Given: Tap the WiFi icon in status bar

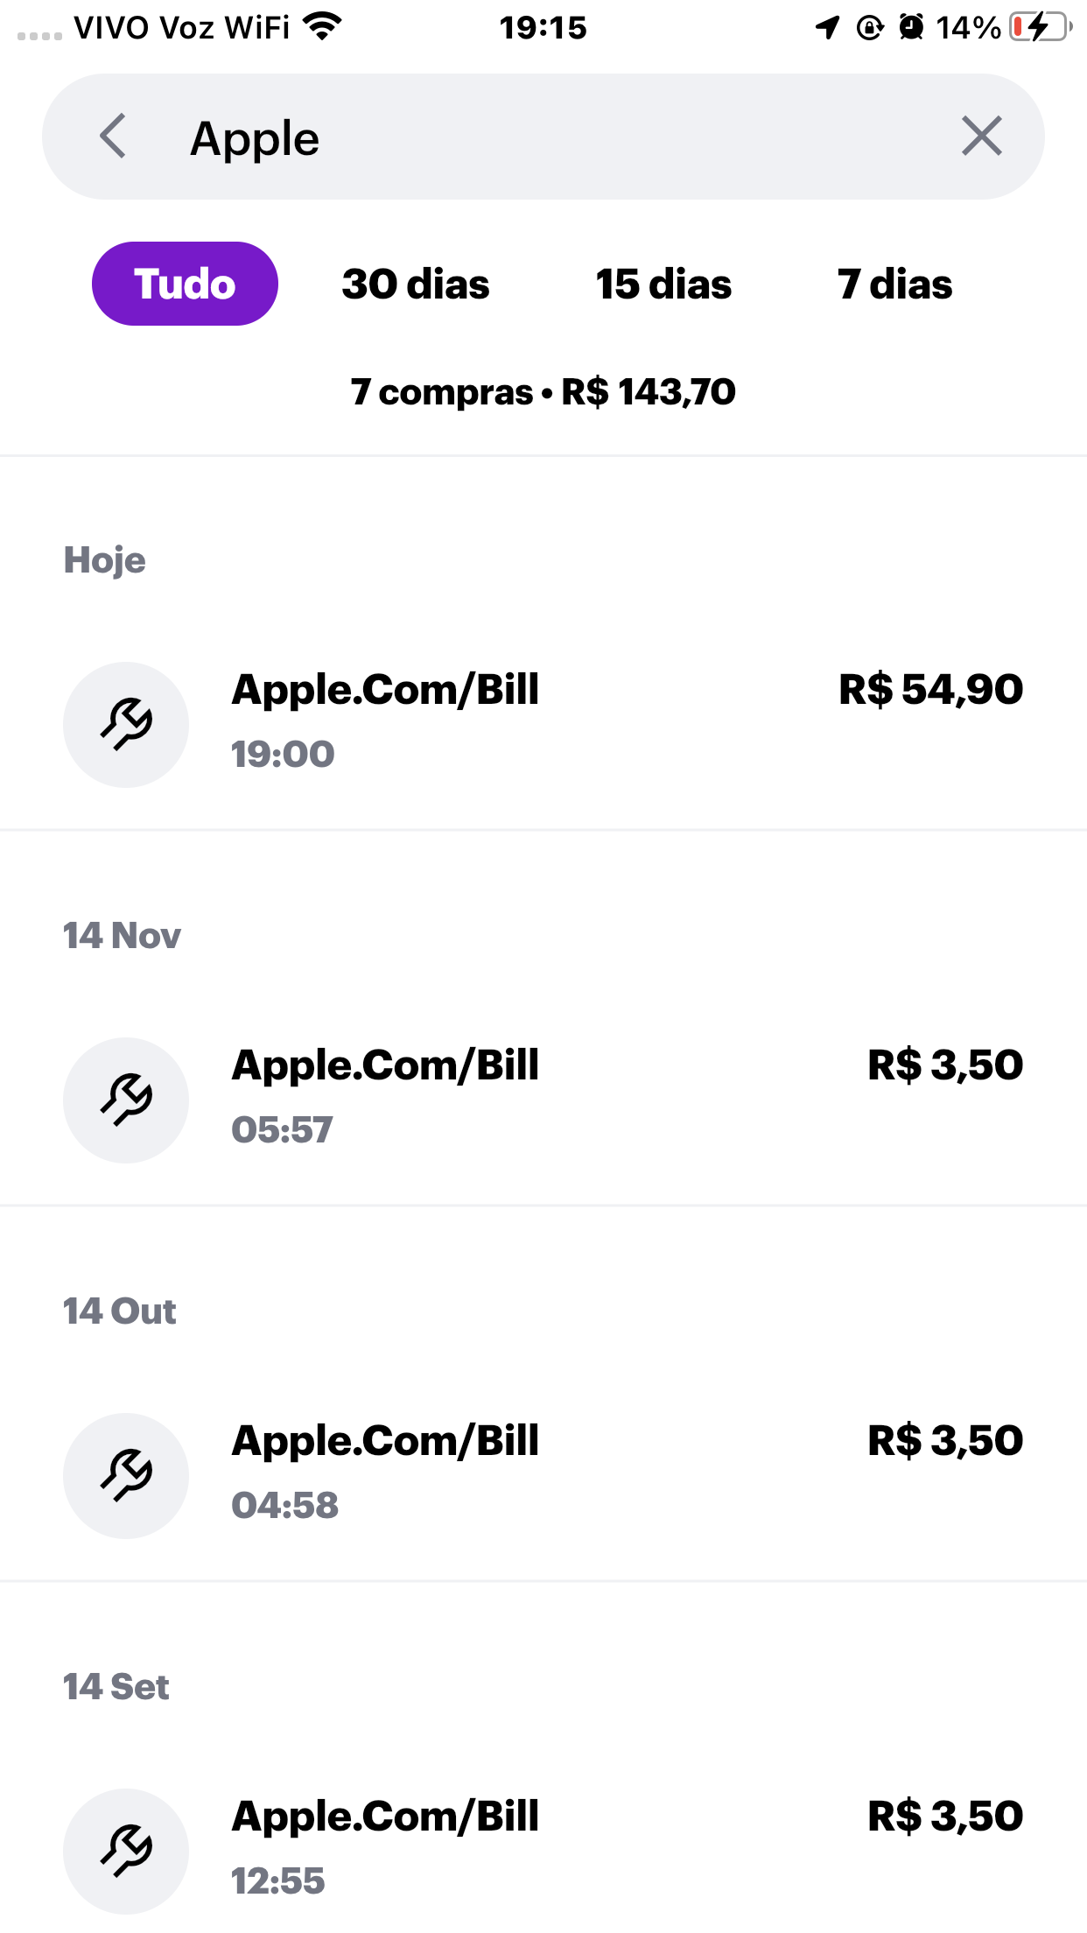Looking at the screenshot, I should point(322,26).
